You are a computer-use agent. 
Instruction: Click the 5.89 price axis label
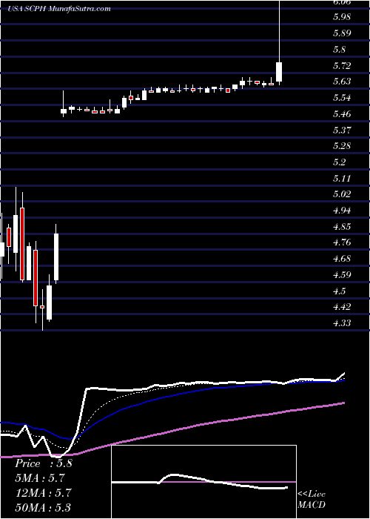coord(342,33)
